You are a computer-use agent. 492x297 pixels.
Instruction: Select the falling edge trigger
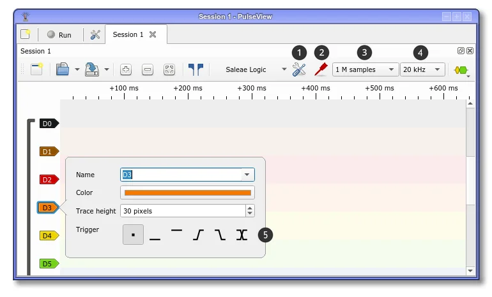point(220,235)
